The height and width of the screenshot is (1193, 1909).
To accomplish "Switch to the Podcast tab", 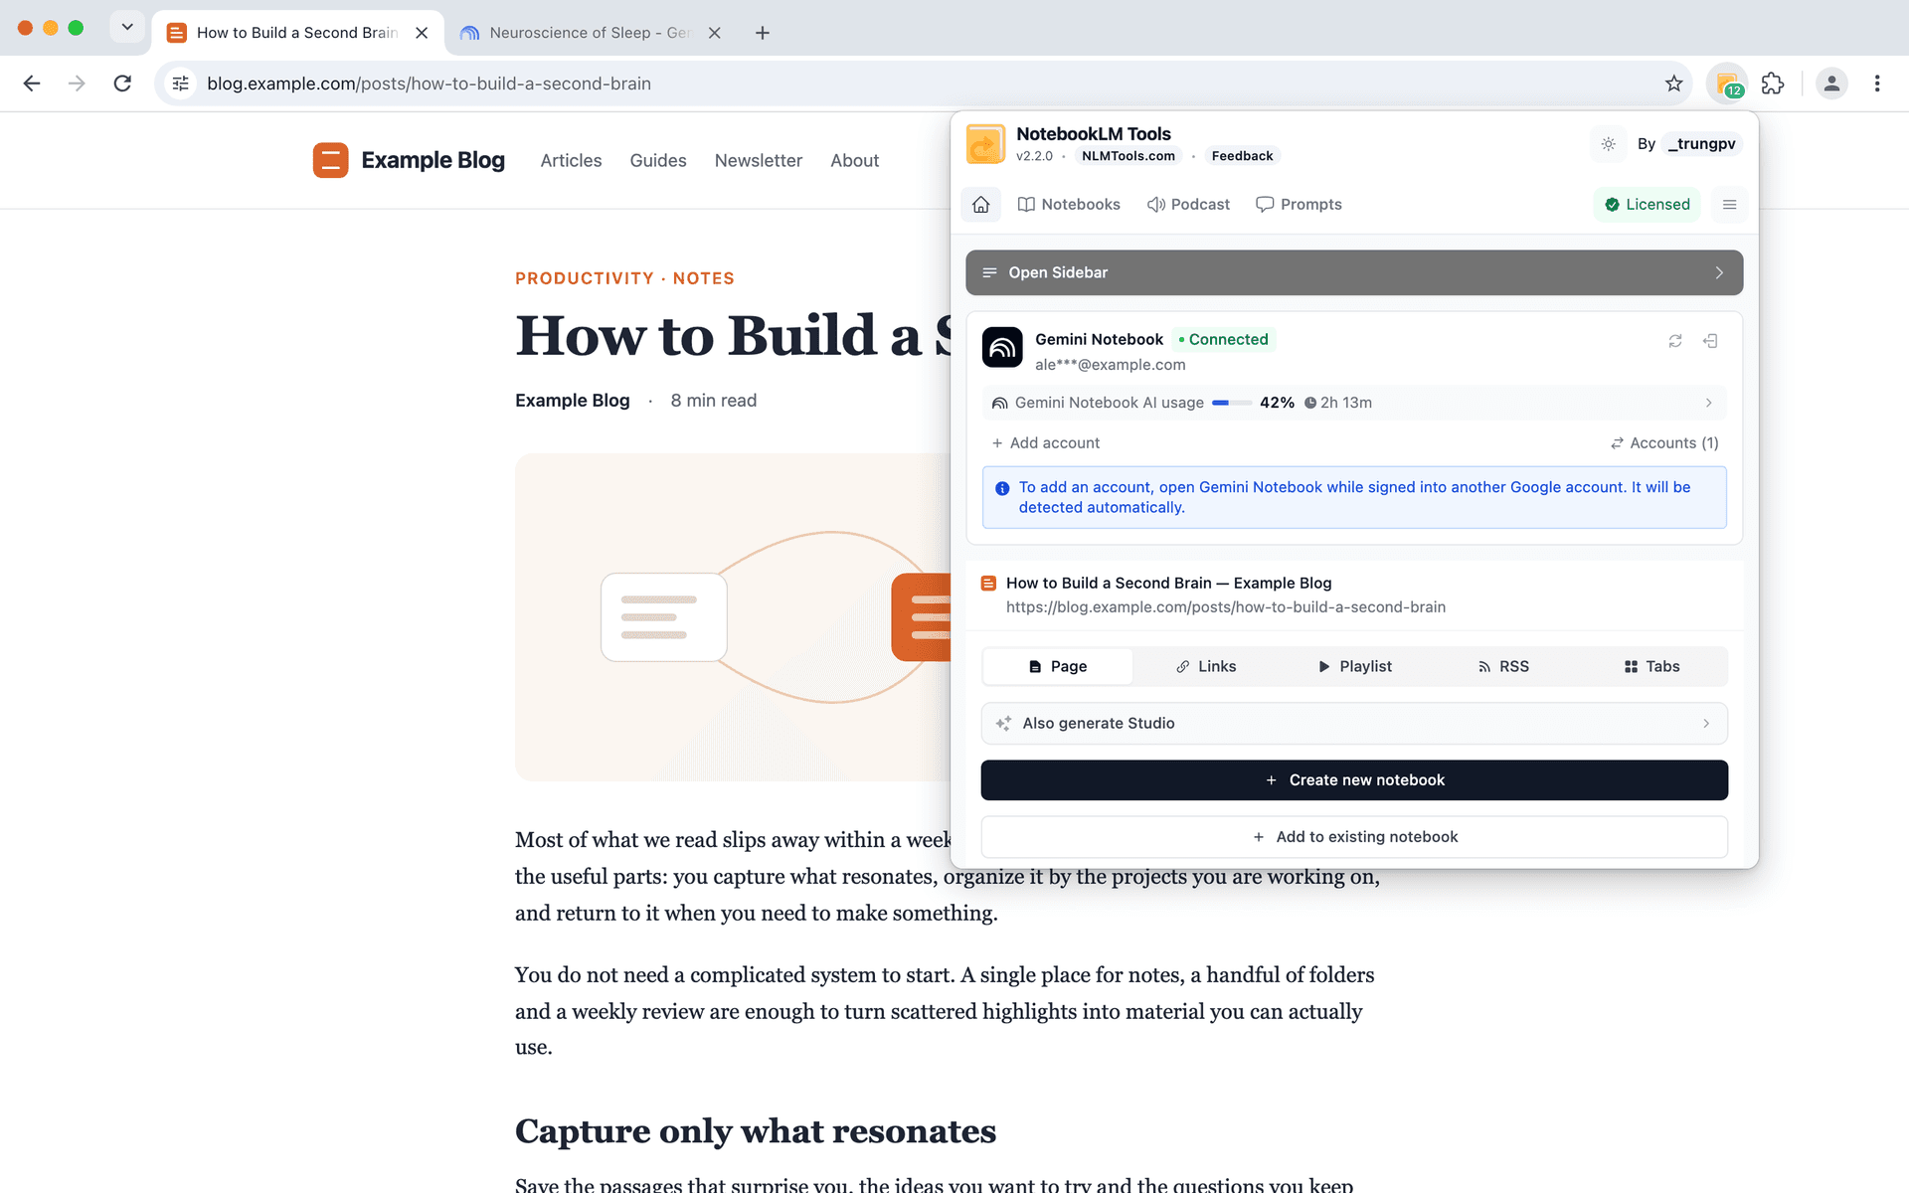I will tap(1188, 204).
